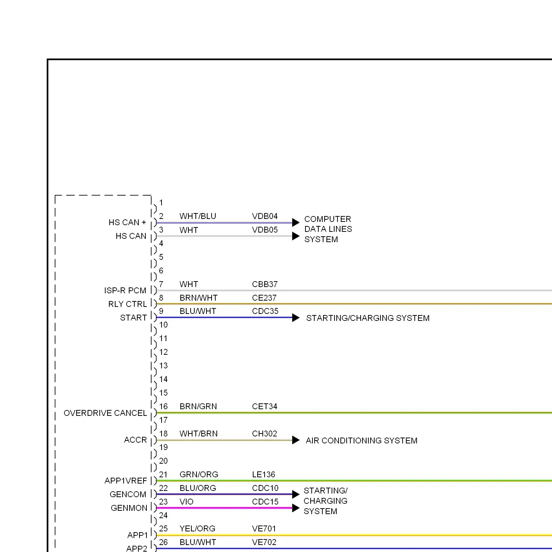Click the arrowhead ending the CDC10 wire

[x=296, y=494]
